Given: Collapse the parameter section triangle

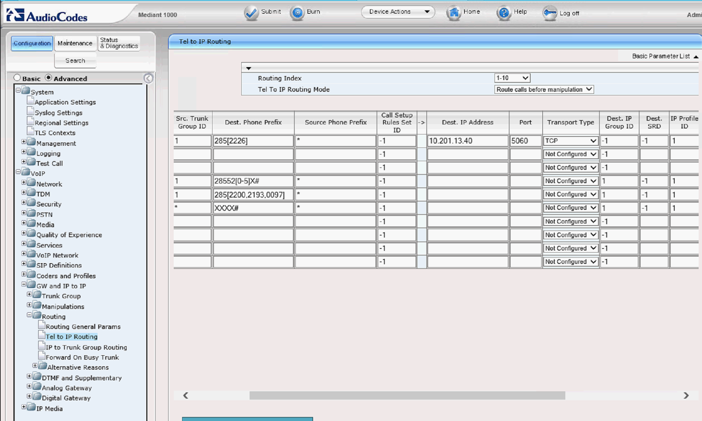Looking at the screenshot, I should [x=249, y=68].
